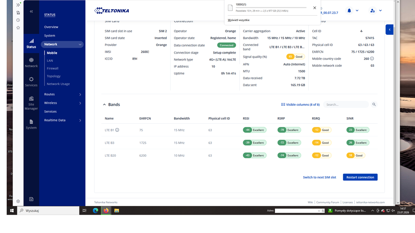
Task: Open Task View on taskbar
Action: pyautogui.click(x=84, y=211)
